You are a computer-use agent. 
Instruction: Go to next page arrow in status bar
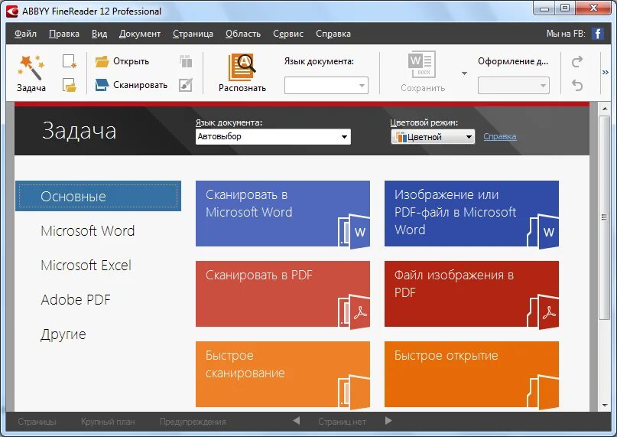click(x=388, y=421)
